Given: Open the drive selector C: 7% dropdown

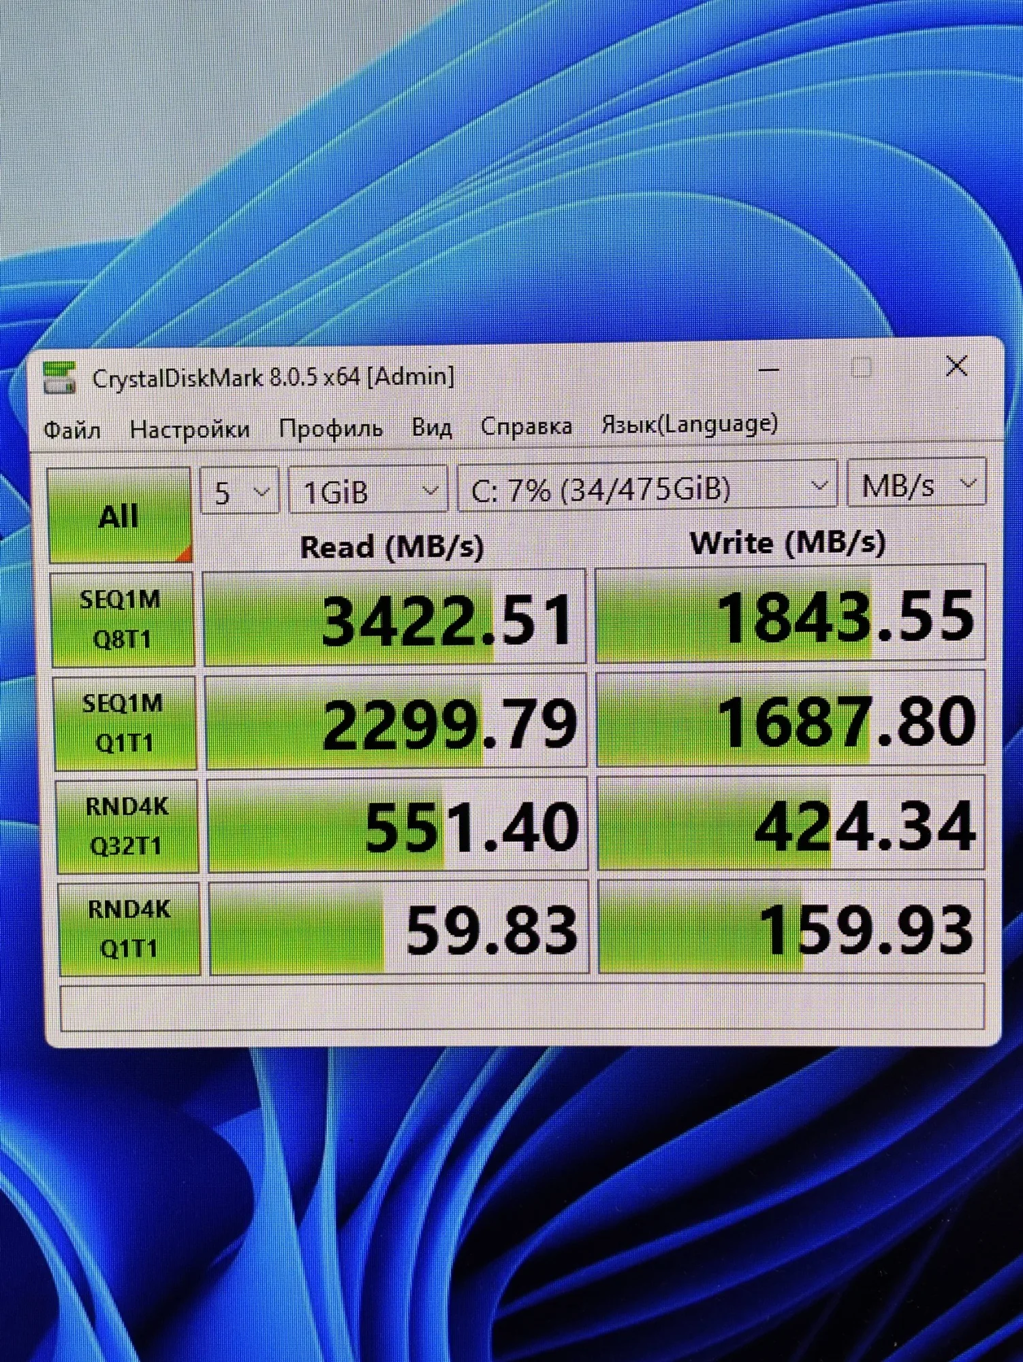Looking at the screenshot, I should pyautogui.click(x=647, y=486).
